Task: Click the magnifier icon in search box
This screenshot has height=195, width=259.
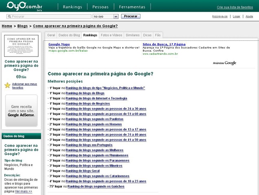Action: coord(9,17)
